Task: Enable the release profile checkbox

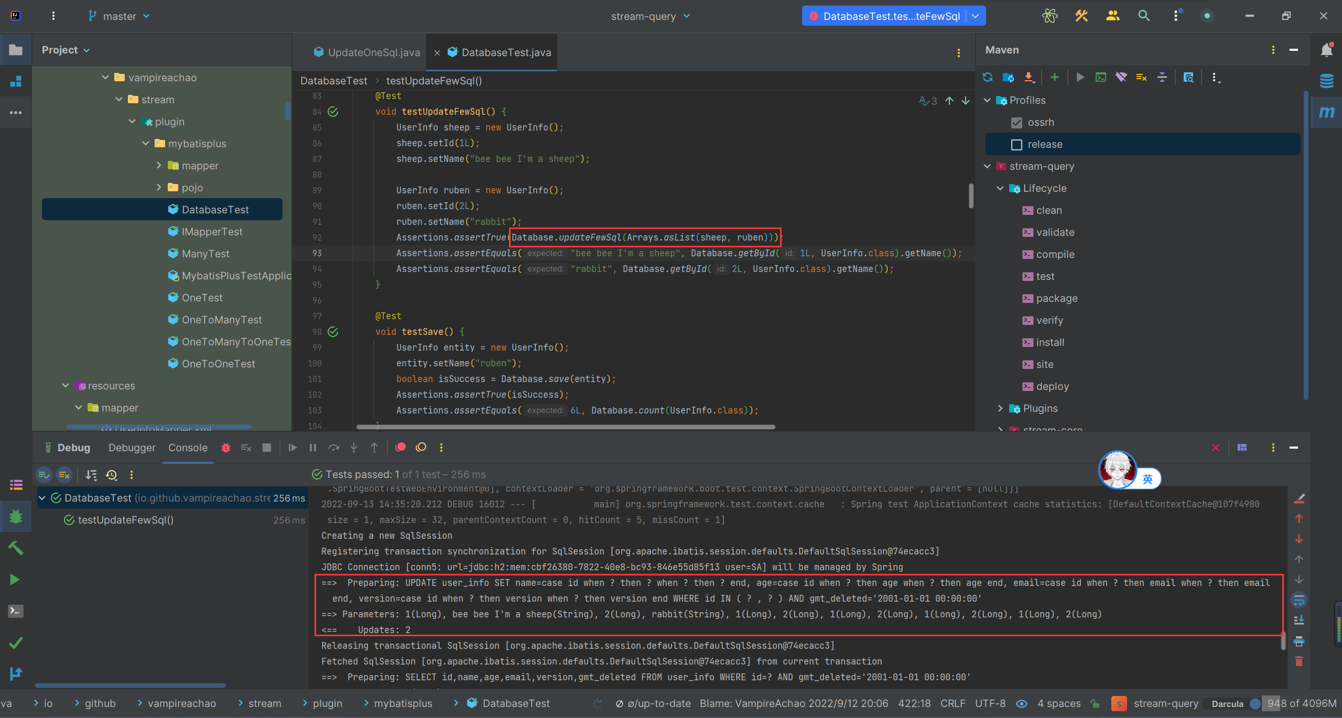Action: click(1016, 145)
